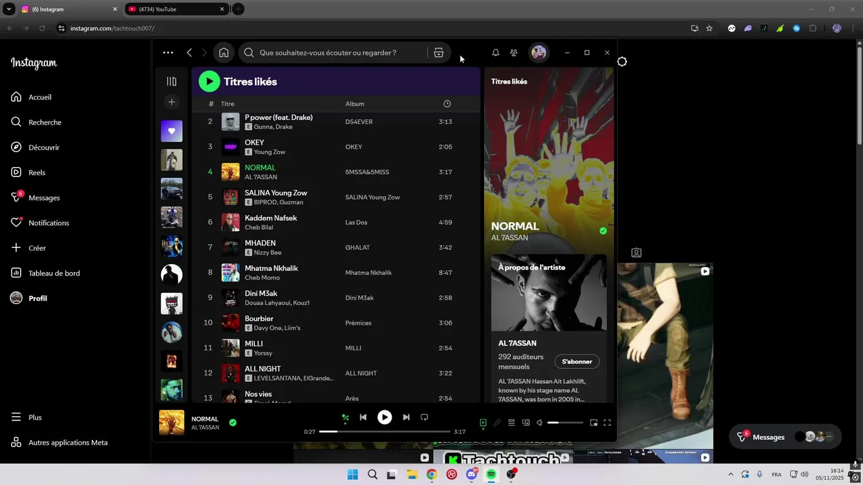Viewport: 863px width, 485px height.
Task: Skip to previous track
Action: [363, 418]
